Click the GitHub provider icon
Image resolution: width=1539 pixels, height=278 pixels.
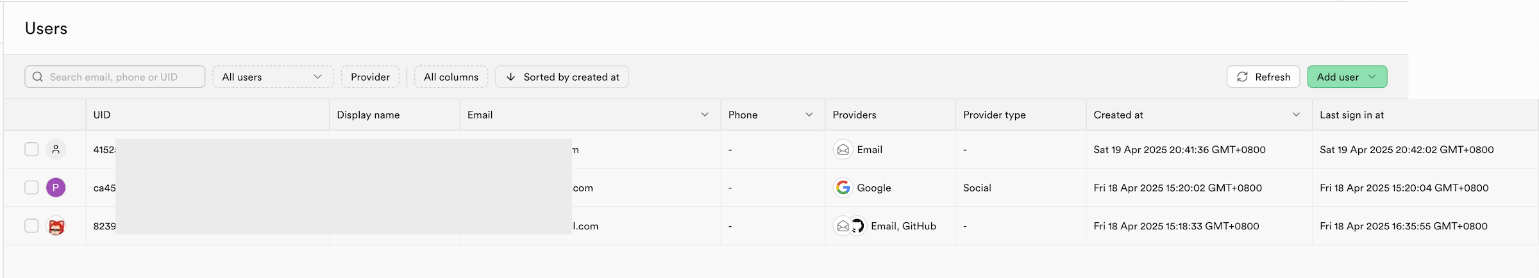[x=857, y=226]
